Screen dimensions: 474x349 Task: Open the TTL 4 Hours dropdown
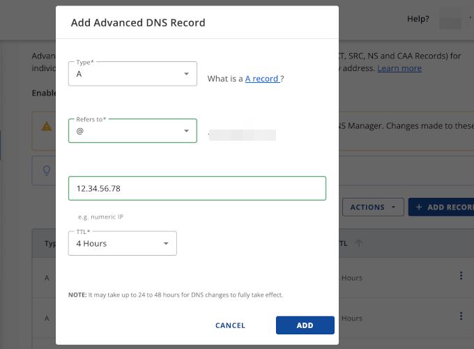[122, 244]
